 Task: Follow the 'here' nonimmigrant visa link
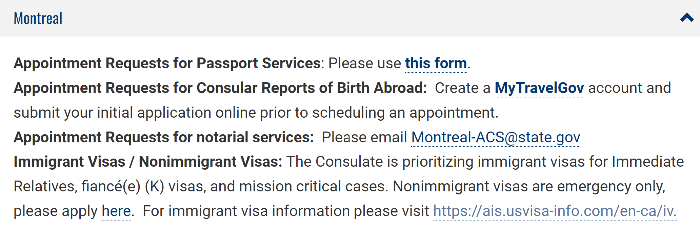pos(116,211)
